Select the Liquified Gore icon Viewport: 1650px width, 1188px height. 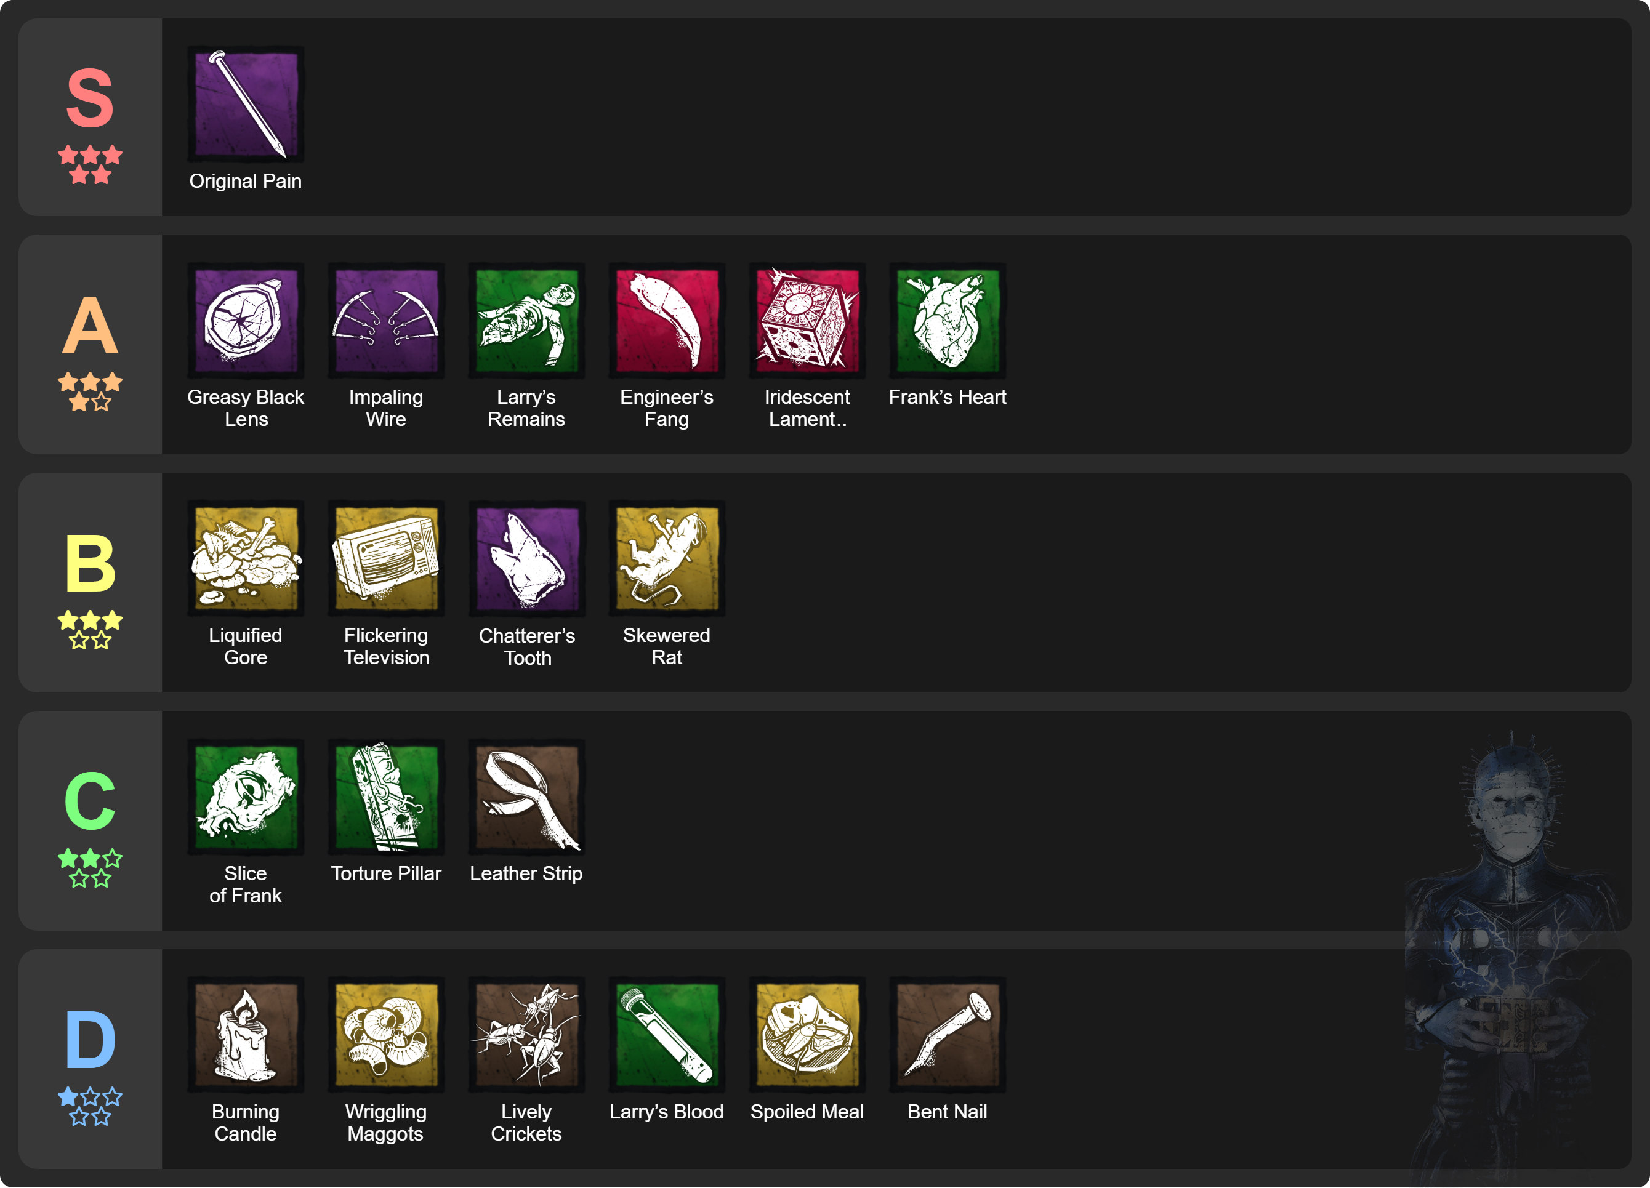point(246,558)
